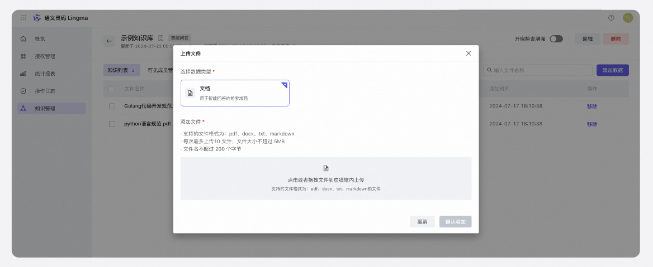Image resolution: width=653 pixels, height=267 pixels.
Task: Click the operation log shield icon
Action: [x=23, y=91]
